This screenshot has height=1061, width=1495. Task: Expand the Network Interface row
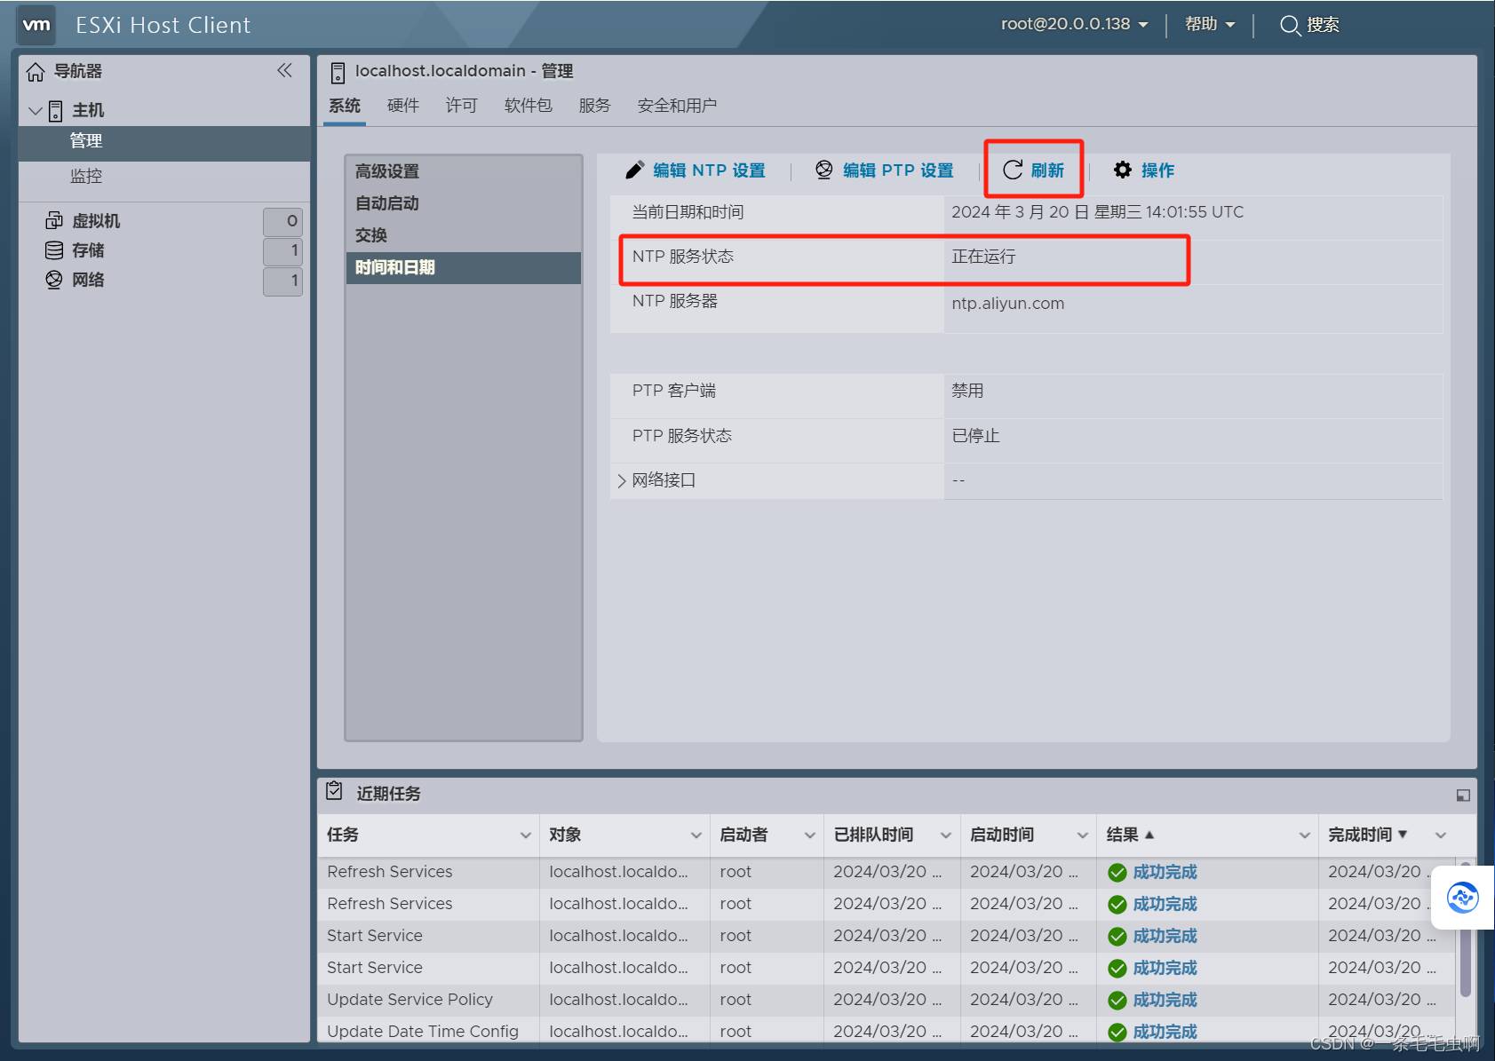(622, 481)
